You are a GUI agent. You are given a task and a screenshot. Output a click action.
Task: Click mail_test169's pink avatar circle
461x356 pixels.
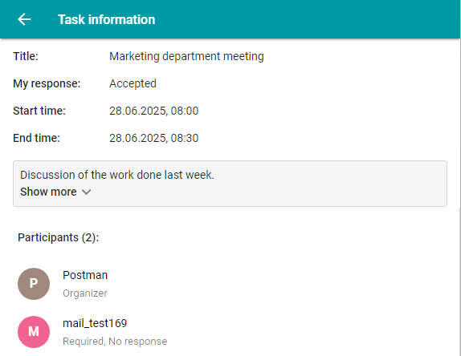pos(34,332)
